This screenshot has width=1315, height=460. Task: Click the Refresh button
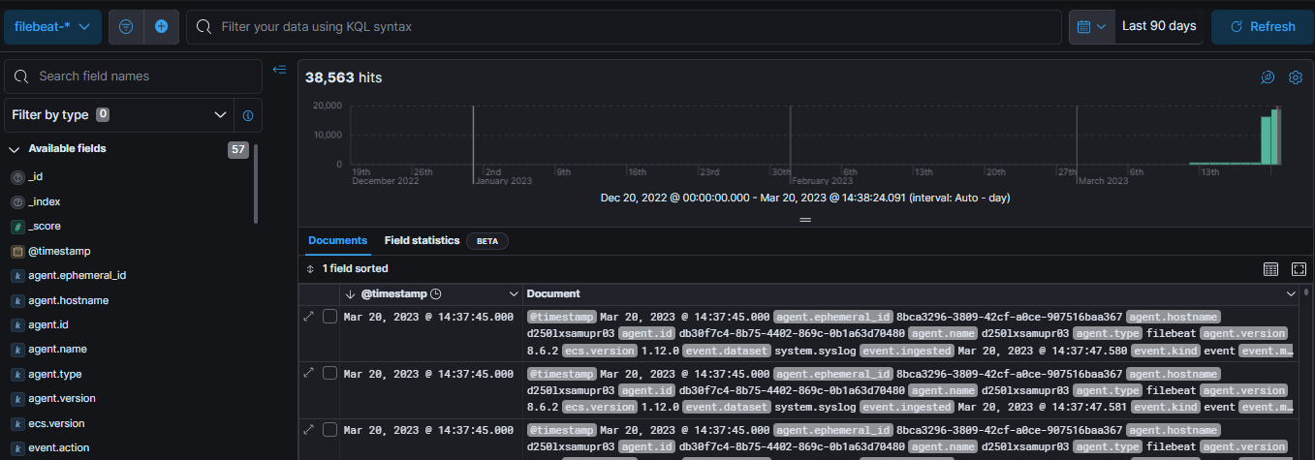[x=1262, y=27]
